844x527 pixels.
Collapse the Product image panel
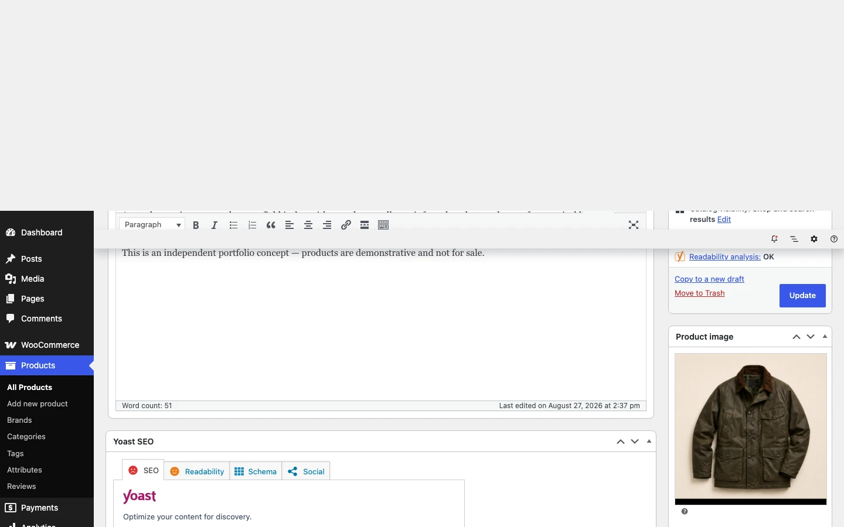(825, 337)
